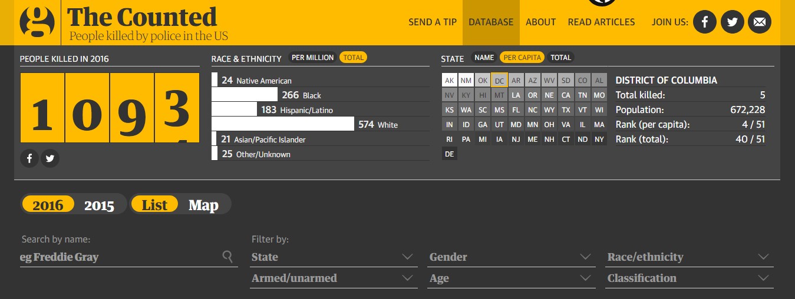The width and height of the screenshot is (795, 299).
Task: Click the search magnifier icon in name field
Action: (227, 256)
